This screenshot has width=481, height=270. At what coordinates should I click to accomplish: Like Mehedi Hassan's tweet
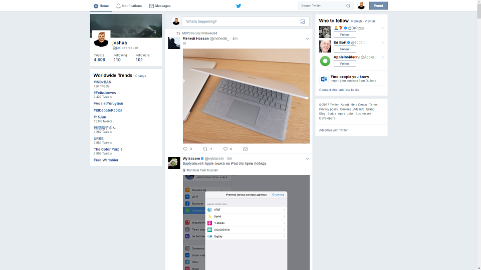[225, 149]
